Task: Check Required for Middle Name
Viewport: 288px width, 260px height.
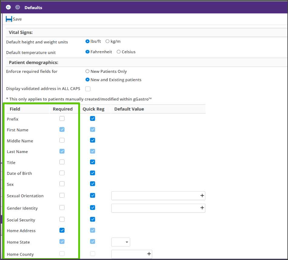Action: tap(62, 140)
